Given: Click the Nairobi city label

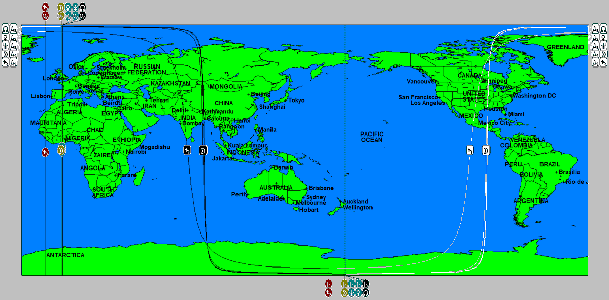Looking at the screenshot, I should point(136,152).
